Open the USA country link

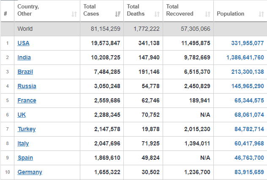24,43
